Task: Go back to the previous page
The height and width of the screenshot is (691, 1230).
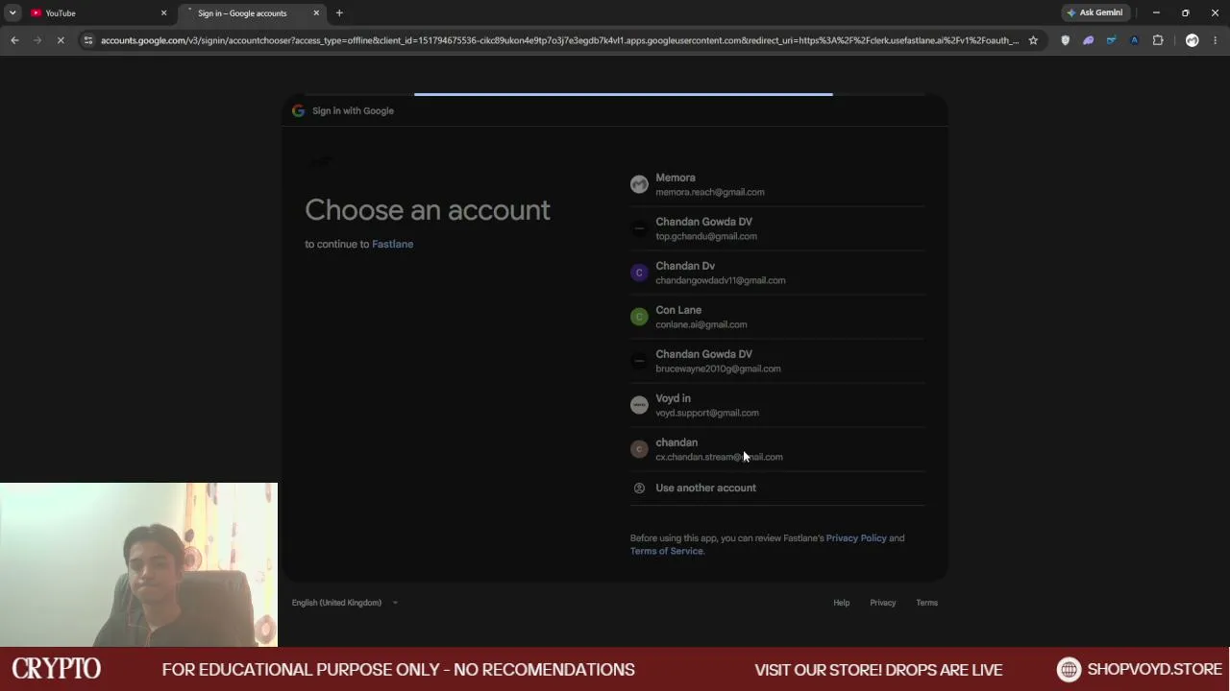Action: click(x=14, y=40)
